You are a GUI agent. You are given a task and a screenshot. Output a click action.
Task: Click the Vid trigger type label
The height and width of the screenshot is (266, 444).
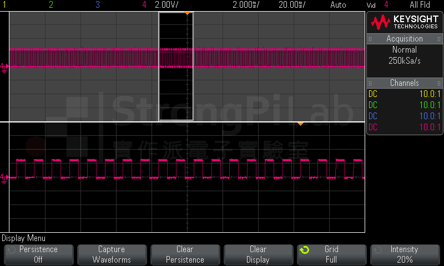(371, 5)
